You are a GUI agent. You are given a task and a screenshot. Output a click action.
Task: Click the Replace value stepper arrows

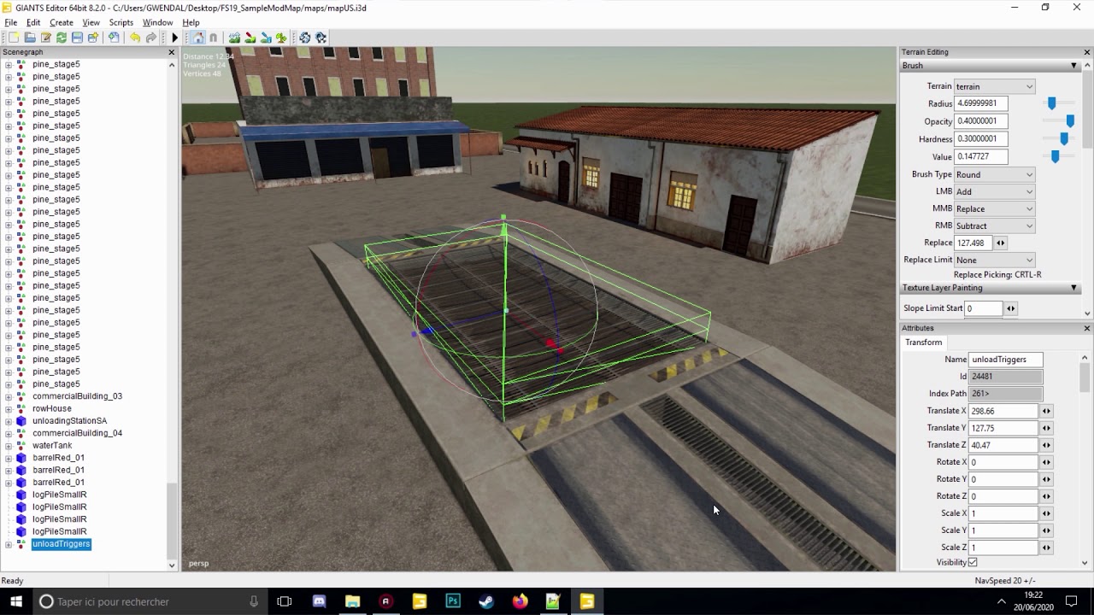[1000, 243]
